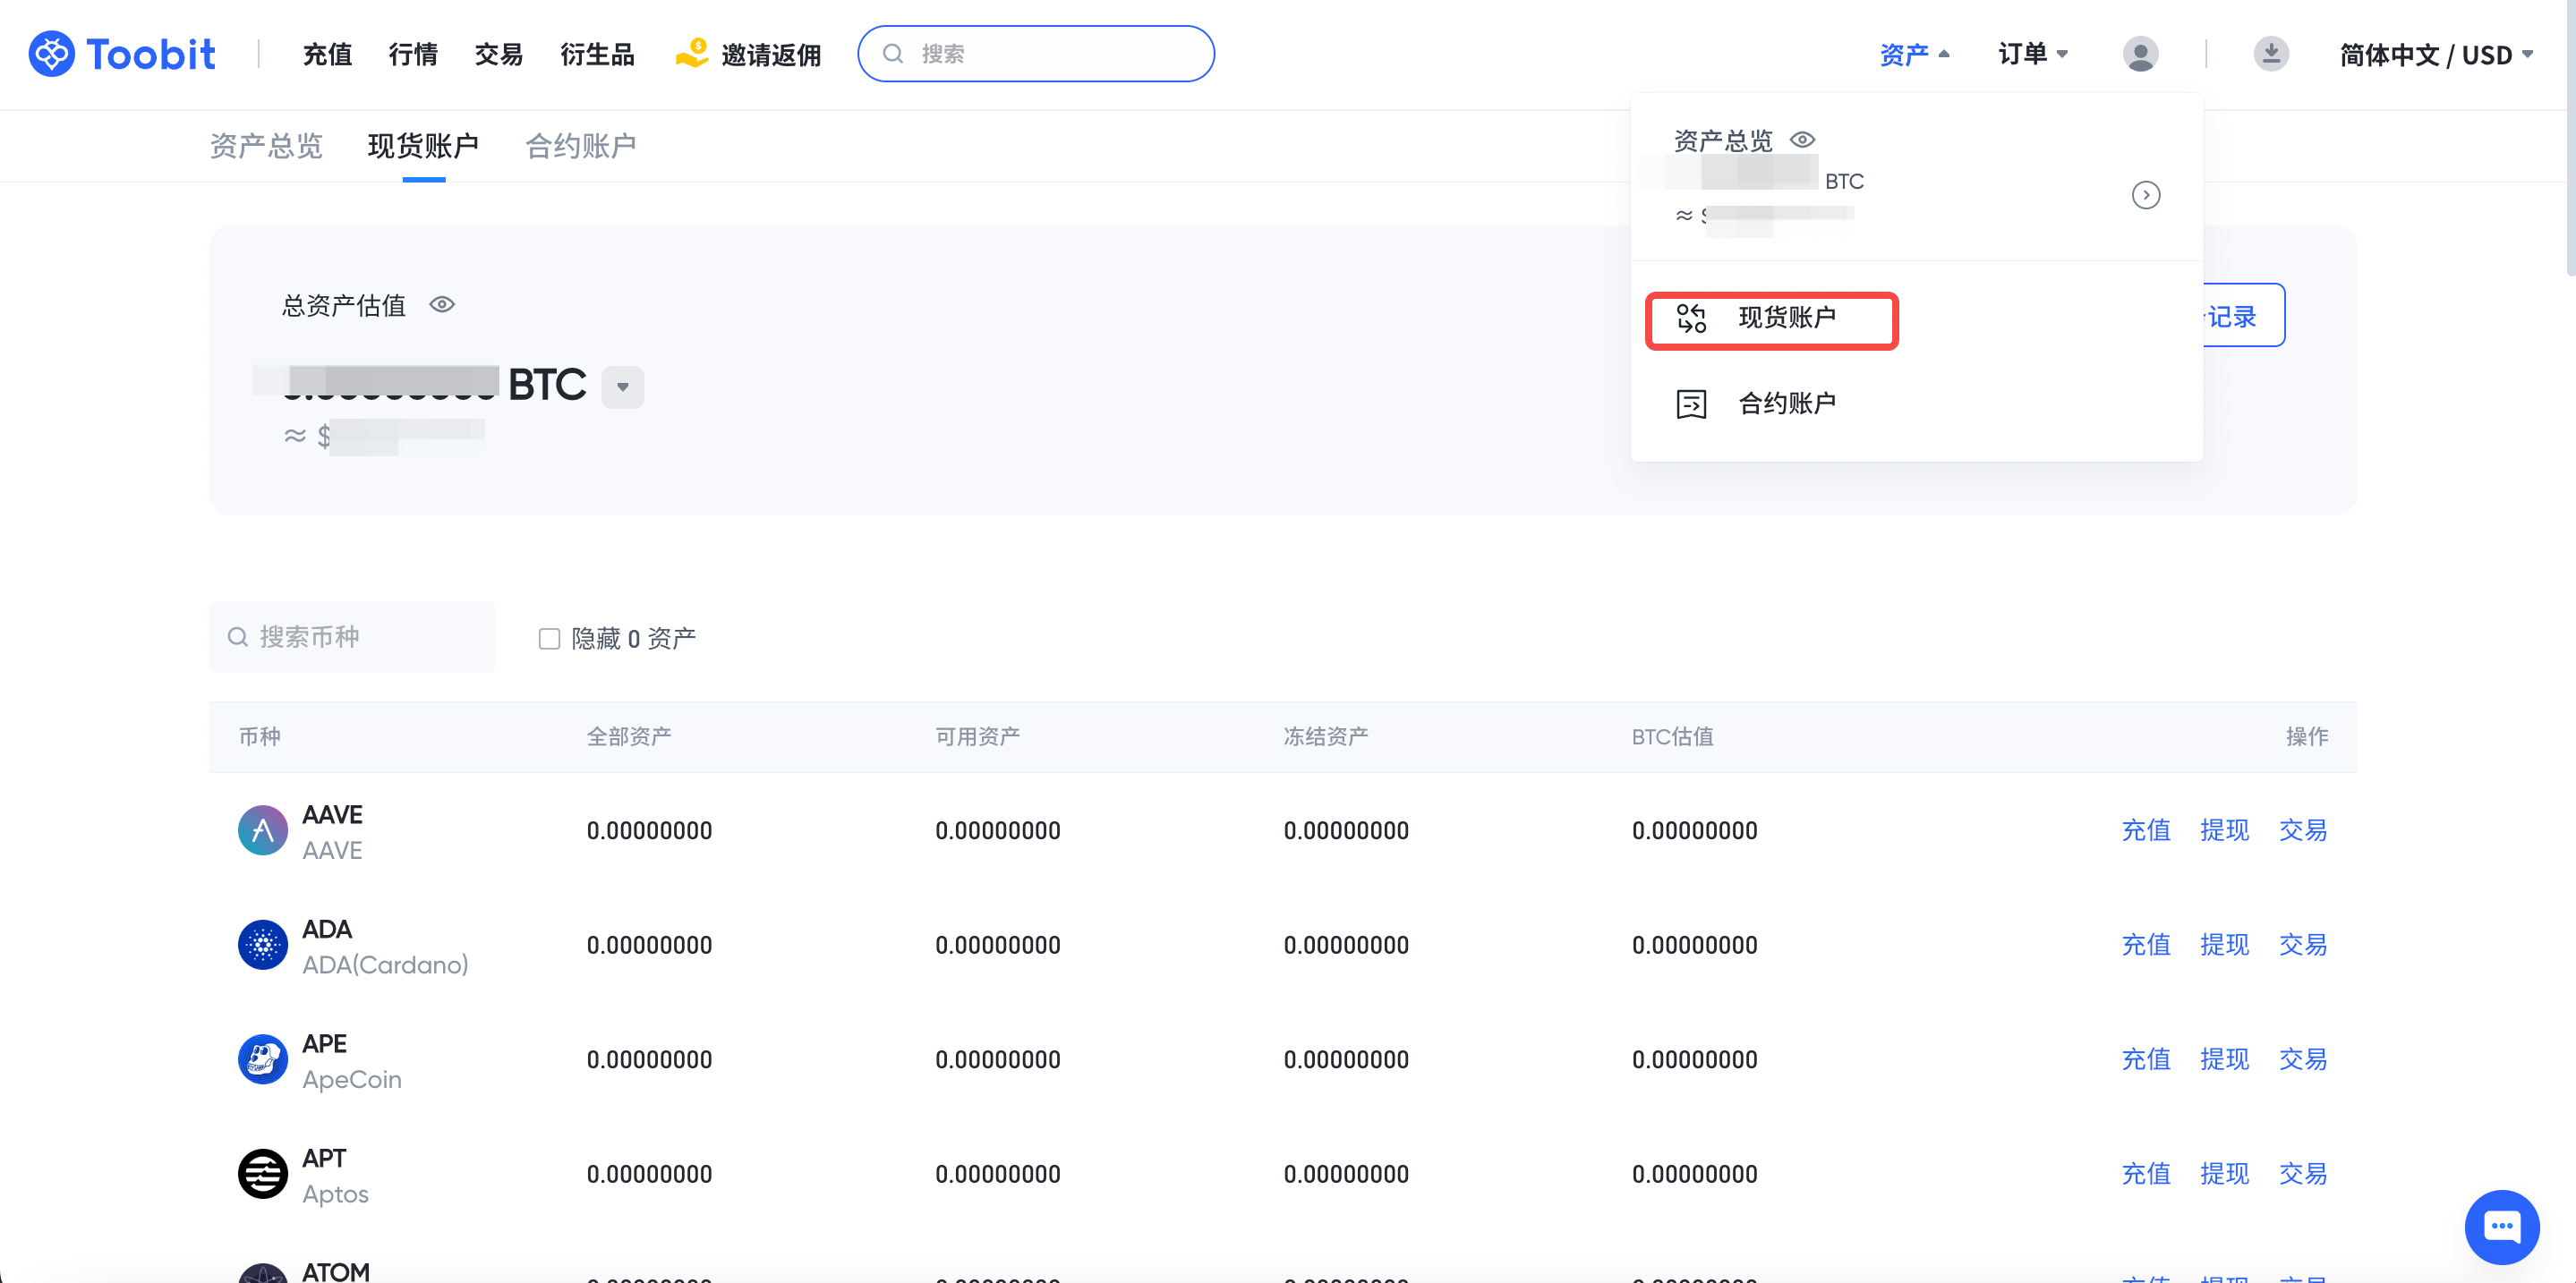2576x1283 pixels.
Task: Click the Toobit logo icon
Action: pyautogui.click(x=51, y=54)
